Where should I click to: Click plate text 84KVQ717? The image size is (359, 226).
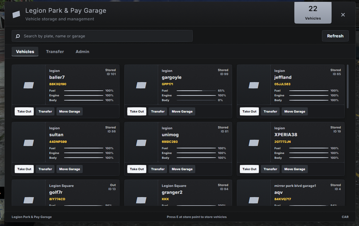tap(282, 199)
